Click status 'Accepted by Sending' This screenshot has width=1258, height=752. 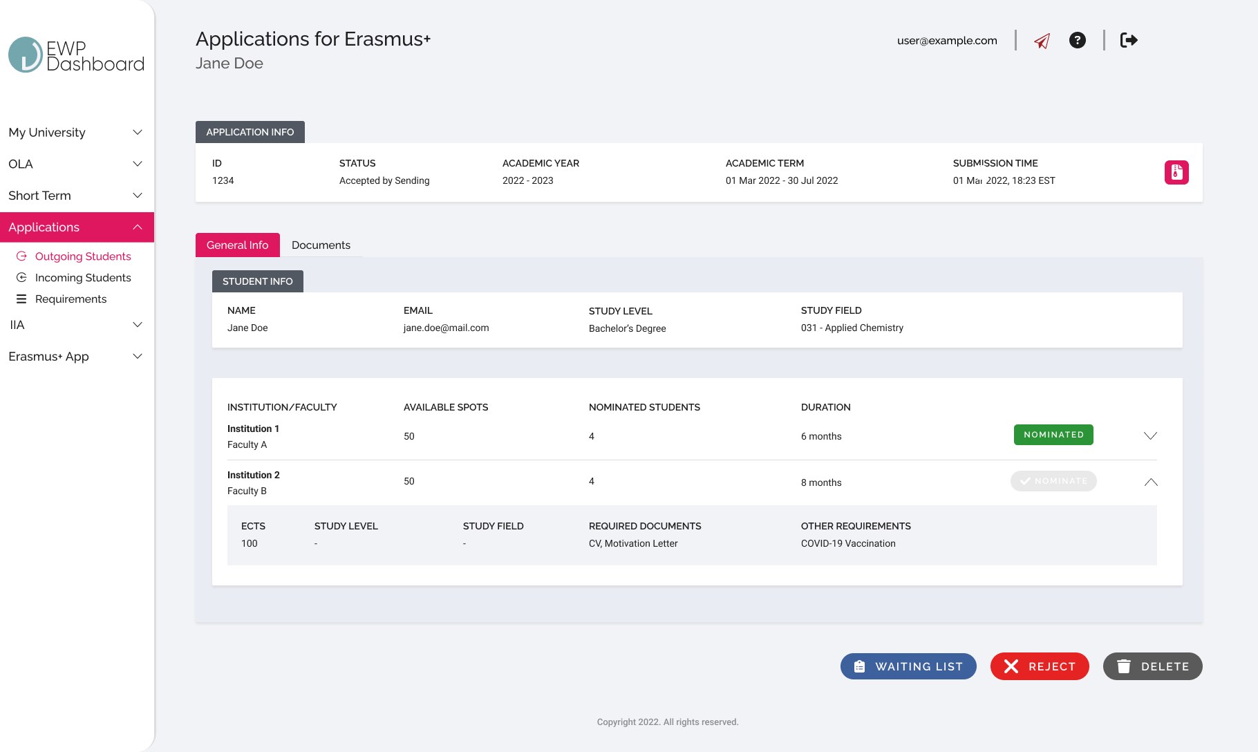(x=384, y=180)
